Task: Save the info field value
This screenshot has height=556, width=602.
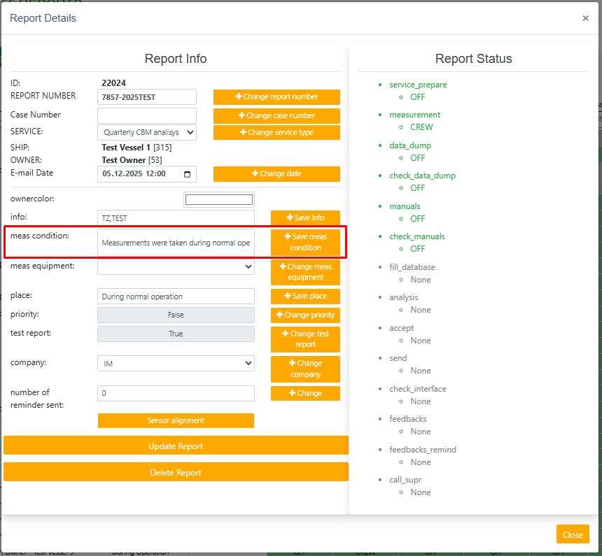Action: [305, 218]
